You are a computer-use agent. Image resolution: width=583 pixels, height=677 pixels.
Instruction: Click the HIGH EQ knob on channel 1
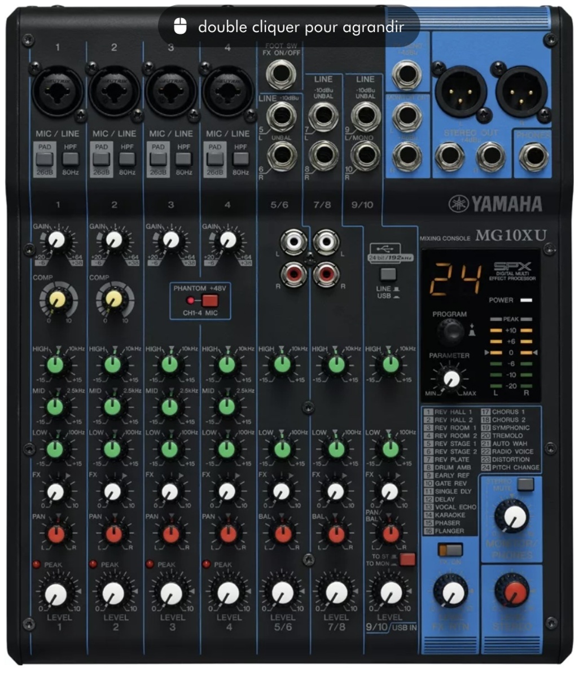tap(55, 364)
